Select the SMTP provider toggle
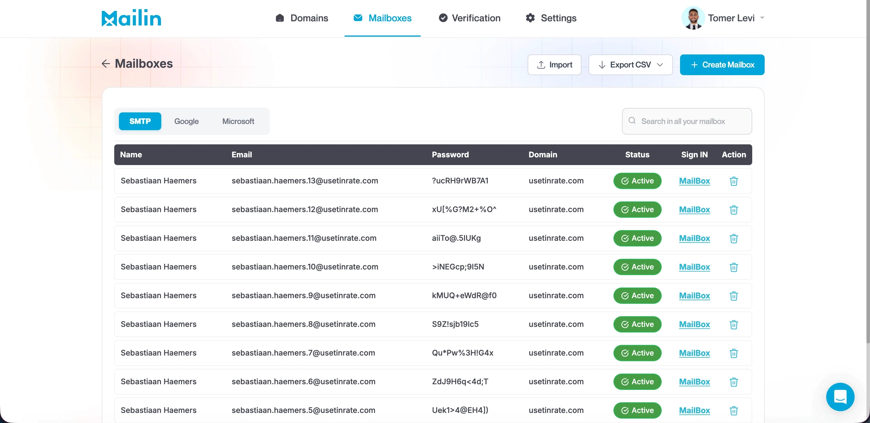 pos(140,121)
